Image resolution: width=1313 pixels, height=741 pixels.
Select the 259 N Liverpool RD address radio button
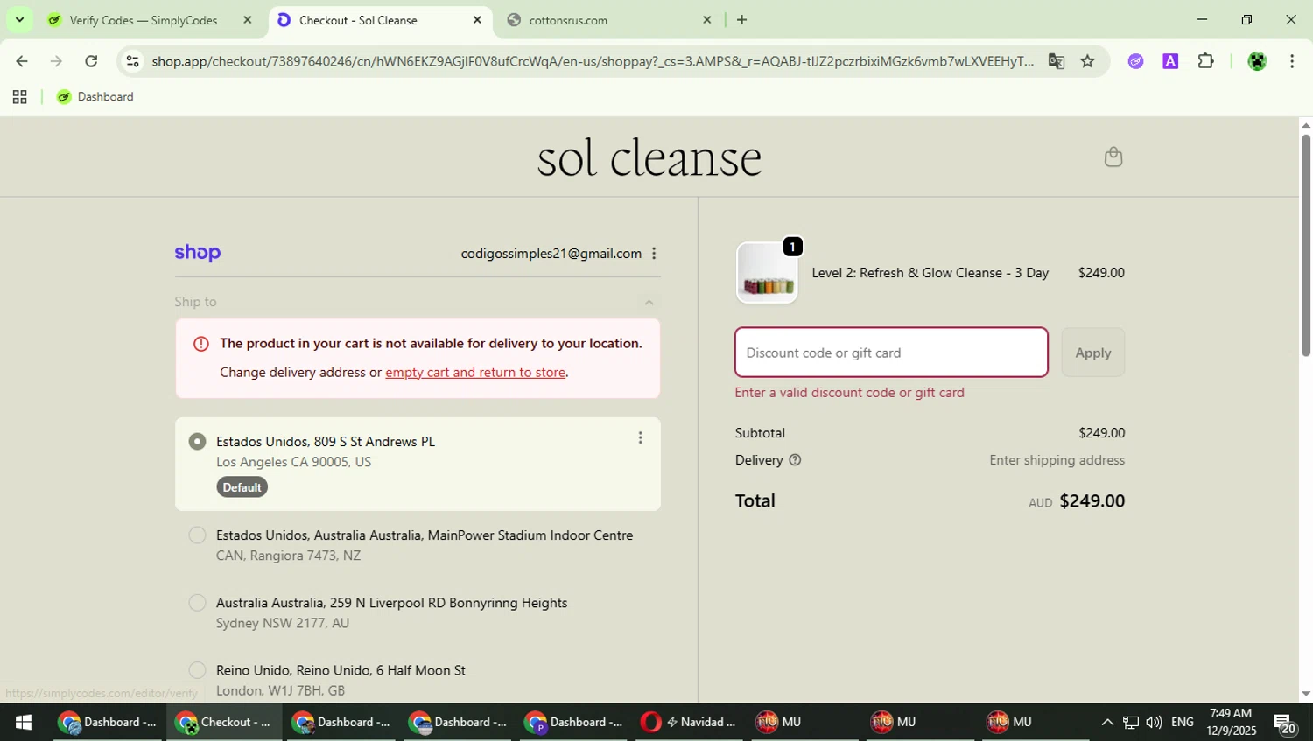(x=198, y=603)
